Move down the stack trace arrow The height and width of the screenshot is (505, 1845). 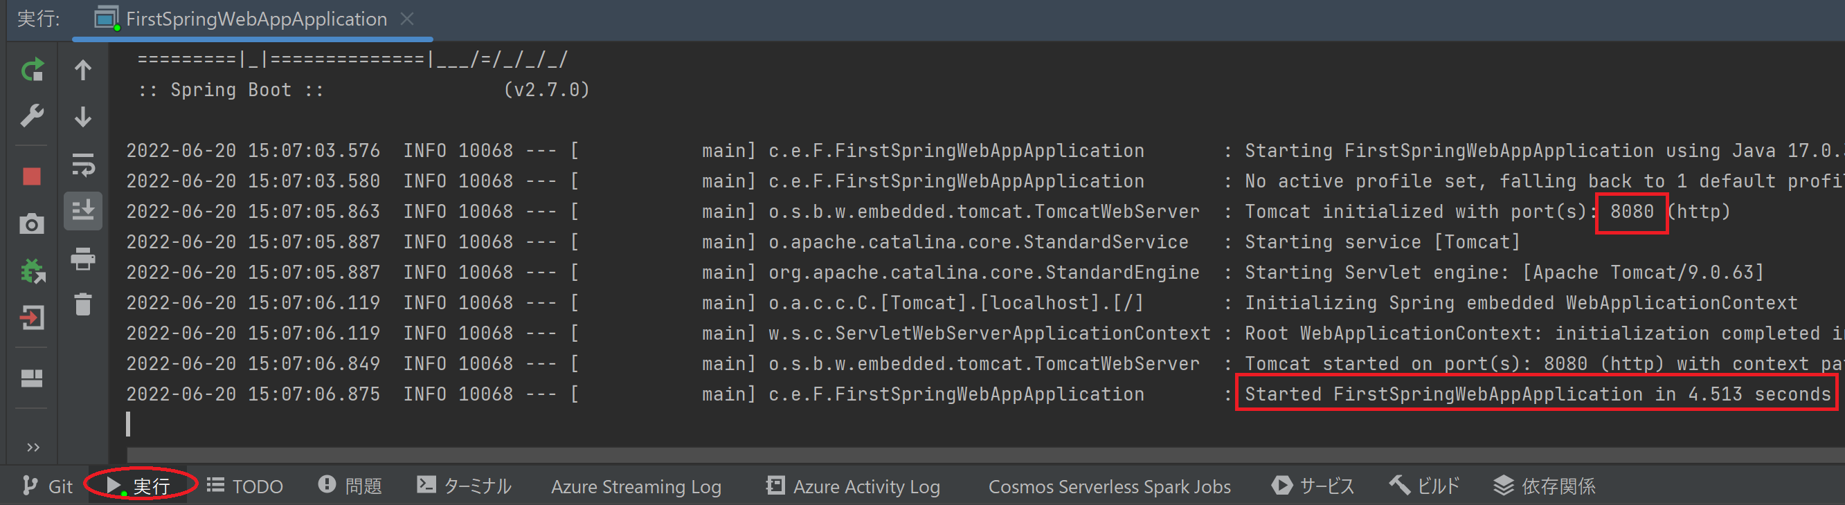pyautogui.click(x=83, y=117)
